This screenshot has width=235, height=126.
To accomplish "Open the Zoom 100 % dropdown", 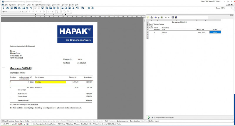I will [232, 8].
